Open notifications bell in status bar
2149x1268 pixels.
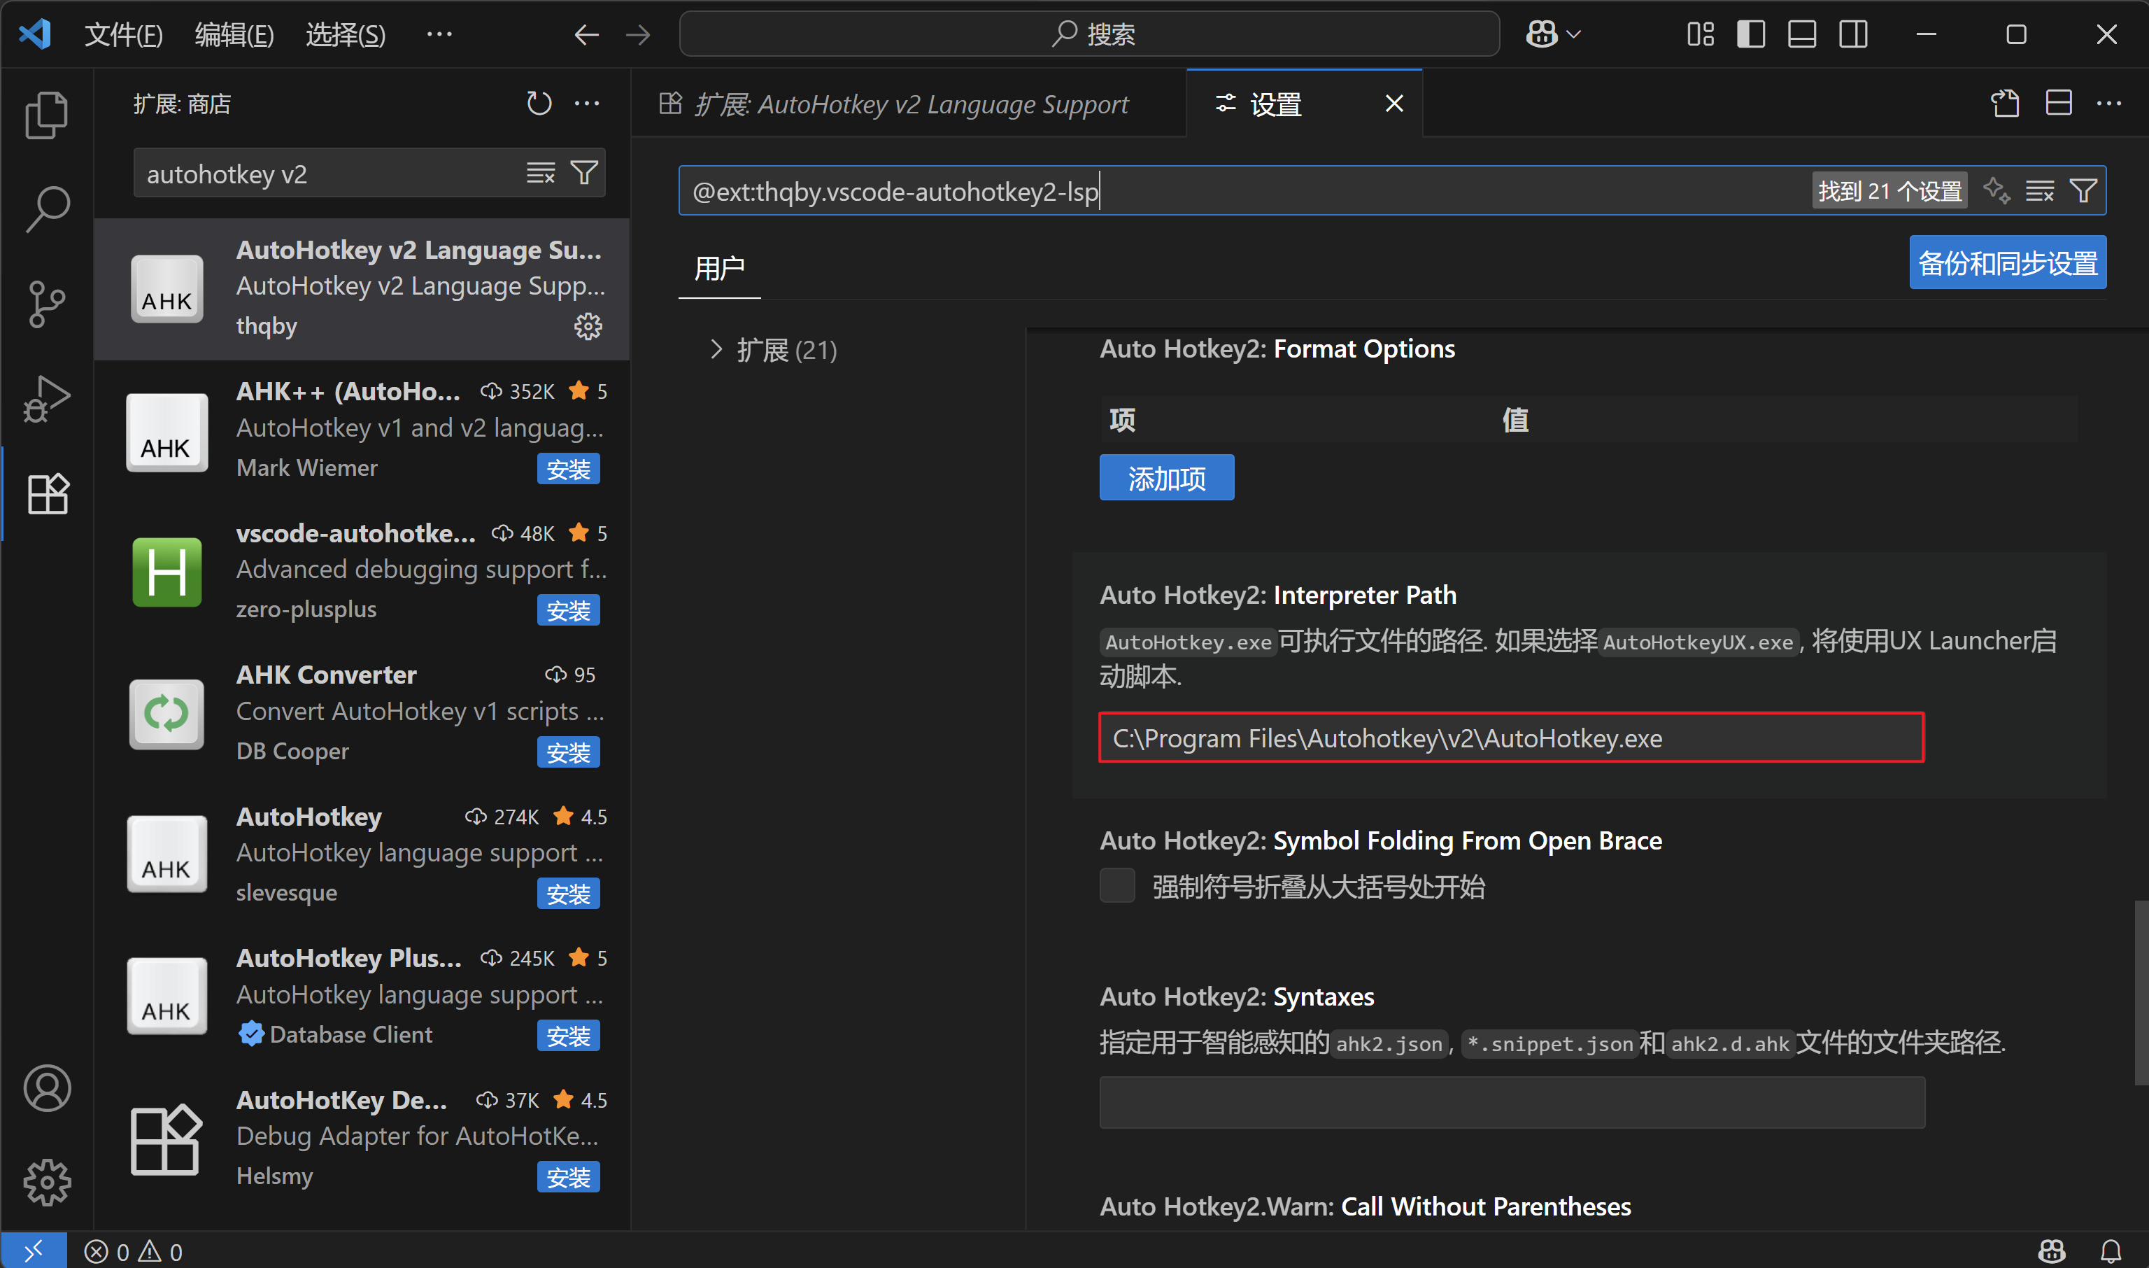pos(2111,1251)
